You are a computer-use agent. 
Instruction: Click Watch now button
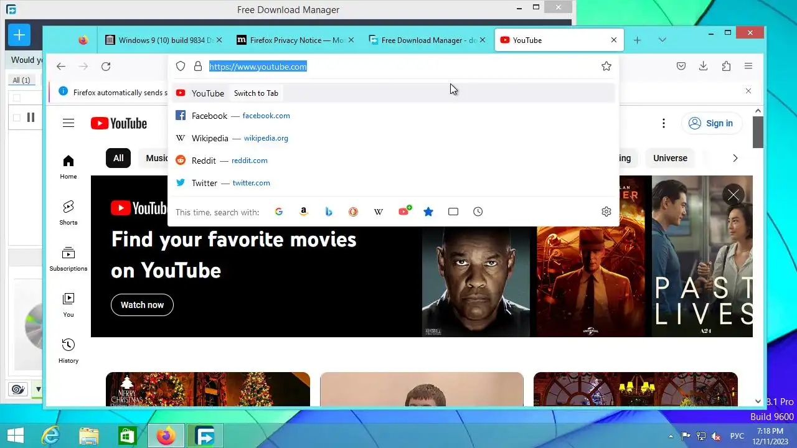coord(142,305)
